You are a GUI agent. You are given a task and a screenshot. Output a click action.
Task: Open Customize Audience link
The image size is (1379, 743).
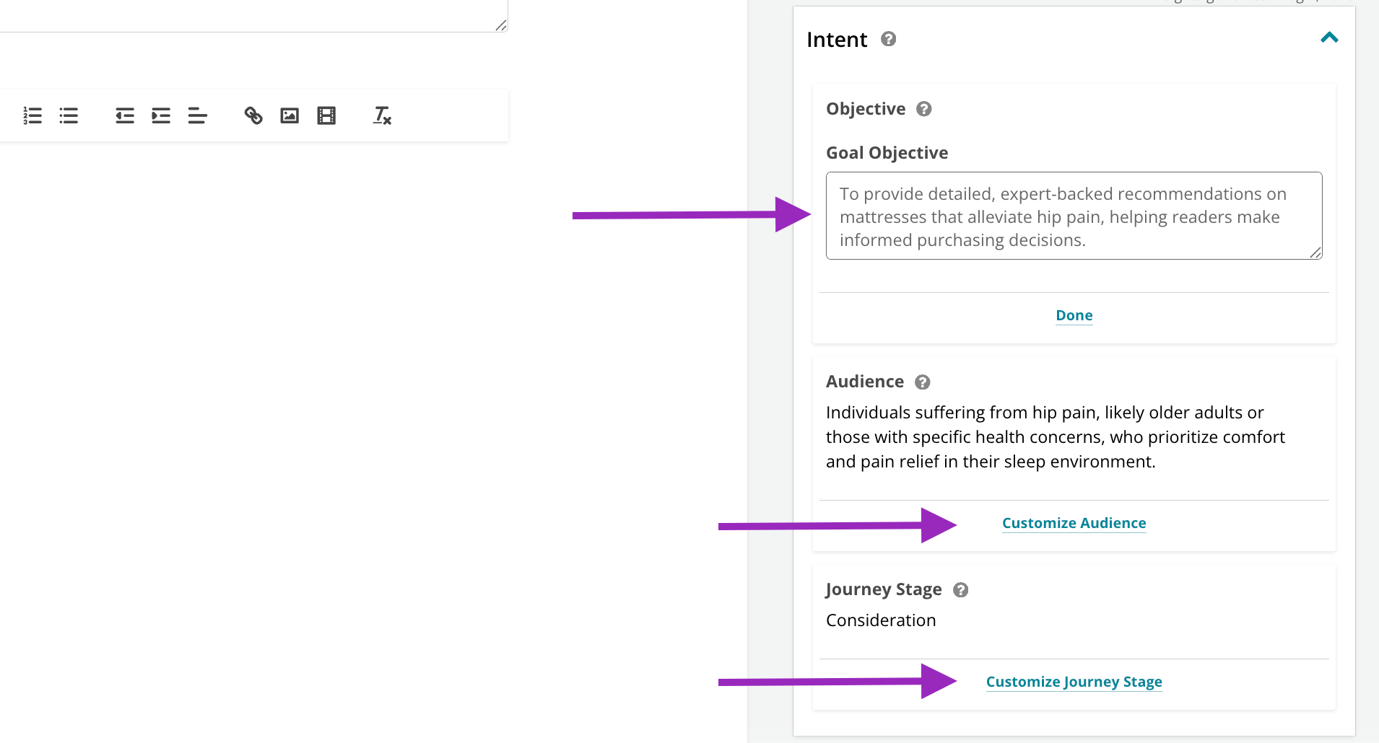[x=1074, y=523]
